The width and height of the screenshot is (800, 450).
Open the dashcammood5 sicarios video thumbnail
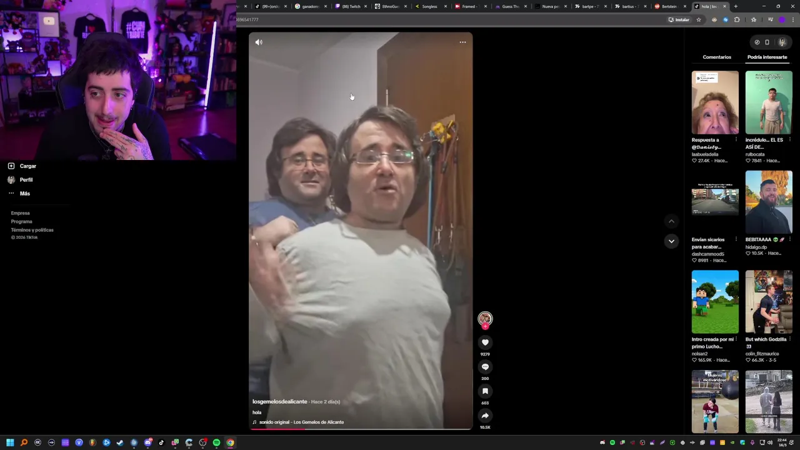[715, 202]
